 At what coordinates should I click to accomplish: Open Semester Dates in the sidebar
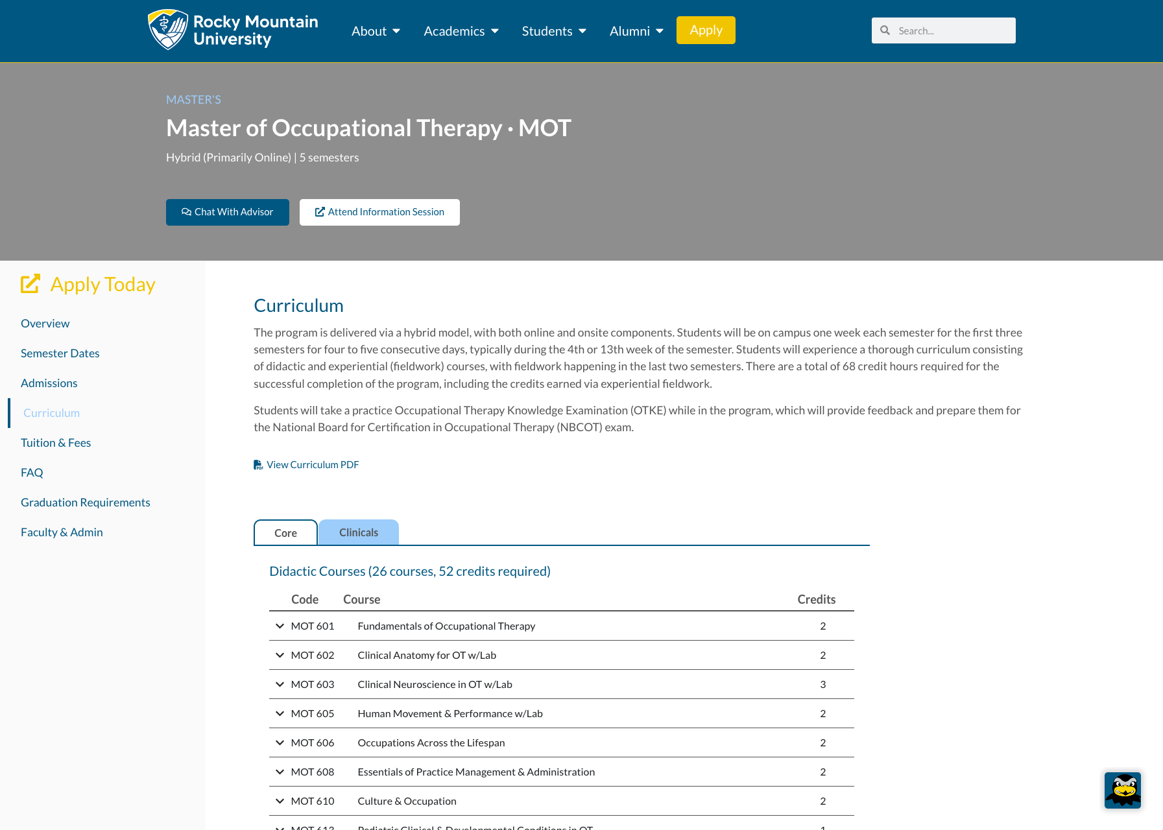tap(60, 353)
